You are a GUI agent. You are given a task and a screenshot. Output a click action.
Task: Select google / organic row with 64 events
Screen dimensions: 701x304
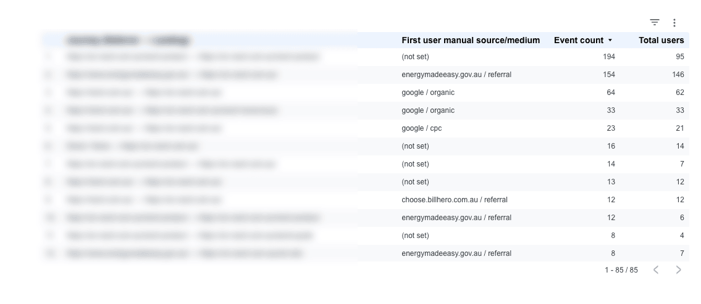tap(366, 92)
